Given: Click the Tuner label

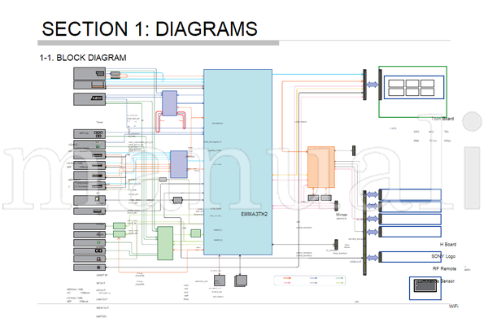Looking at the screenshot, I should point(99,122).
